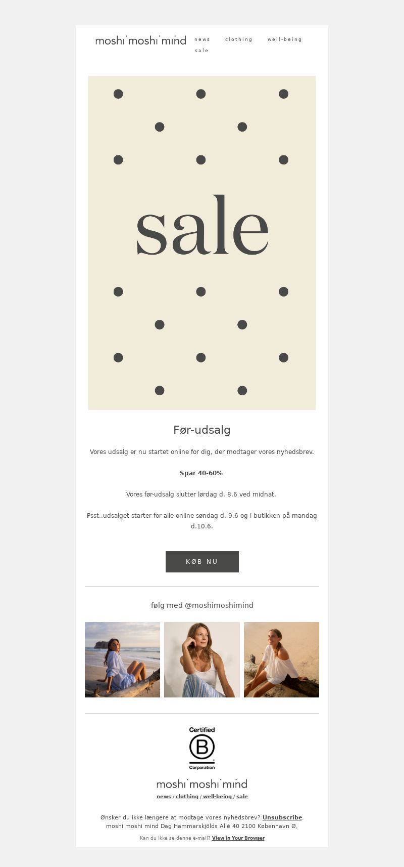Click View in Your Browser link
The height and width of the screenshot is (867, 404).
pyautogui.click(x=238, y=838)
